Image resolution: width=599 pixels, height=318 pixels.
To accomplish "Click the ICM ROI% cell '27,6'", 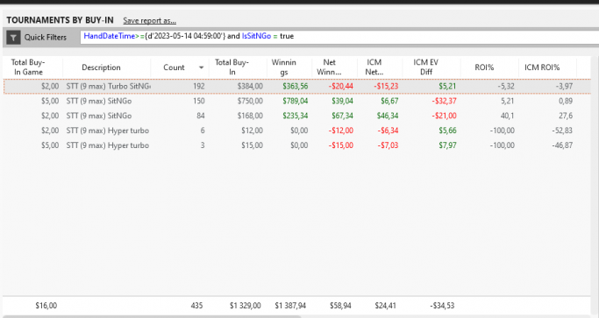I will click(x=566, y=116).
